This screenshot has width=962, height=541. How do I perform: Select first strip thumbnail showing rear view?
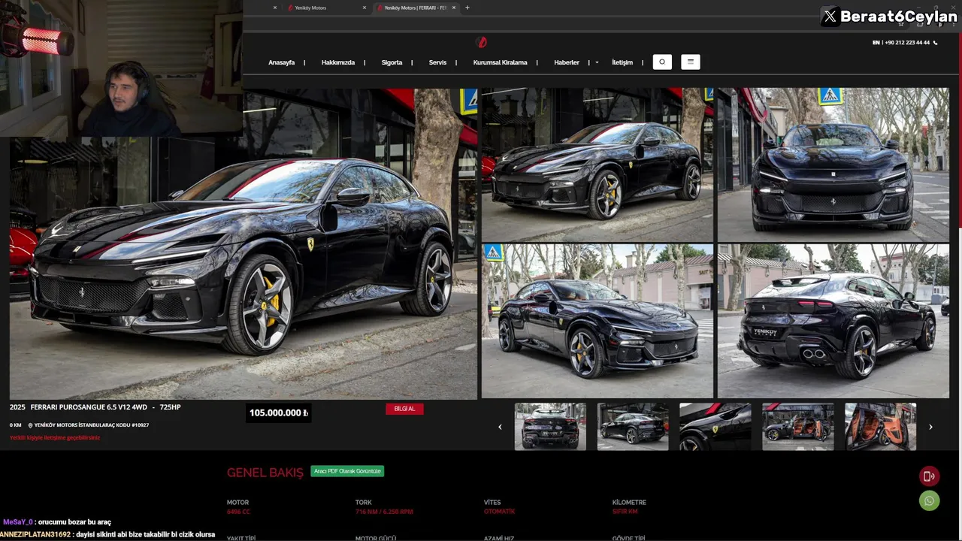click(550, 427)
